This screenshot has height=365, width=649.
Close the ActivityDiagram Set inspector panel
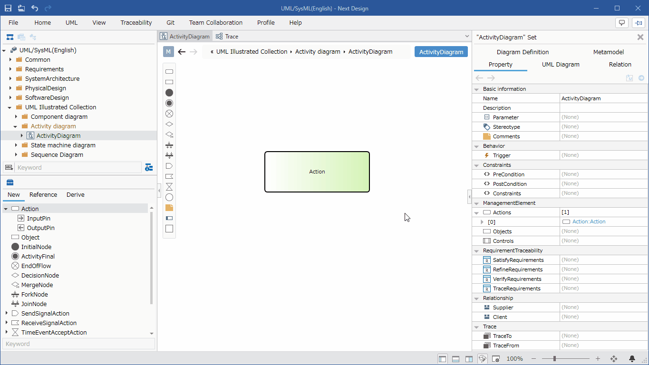pos(640,37)
